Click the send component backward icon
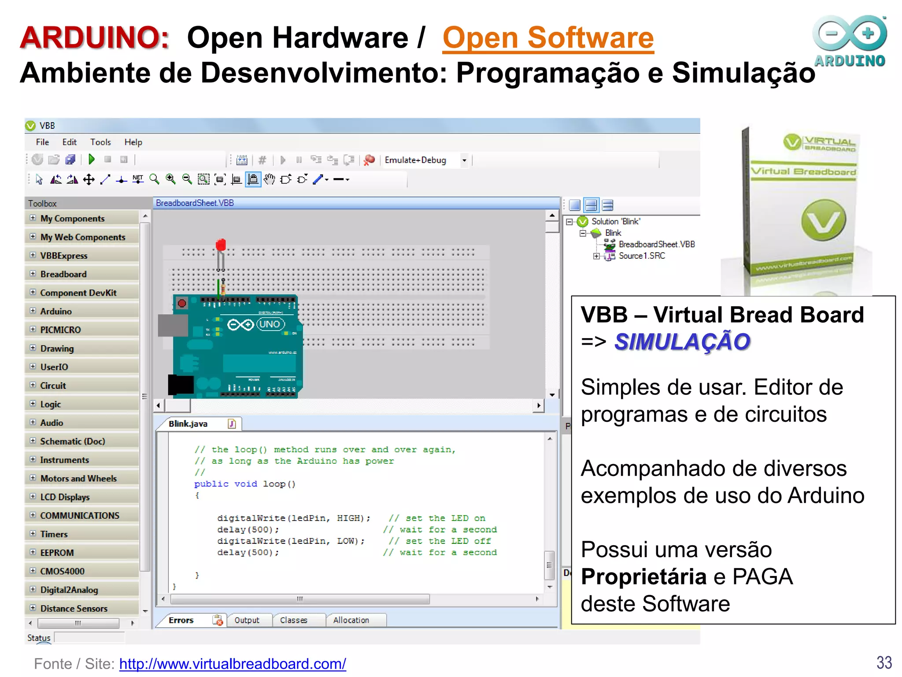This screenshot has width=902, height=677. [x=302, y=179]
